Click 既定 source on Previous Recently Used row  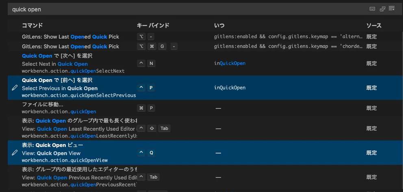371,177
